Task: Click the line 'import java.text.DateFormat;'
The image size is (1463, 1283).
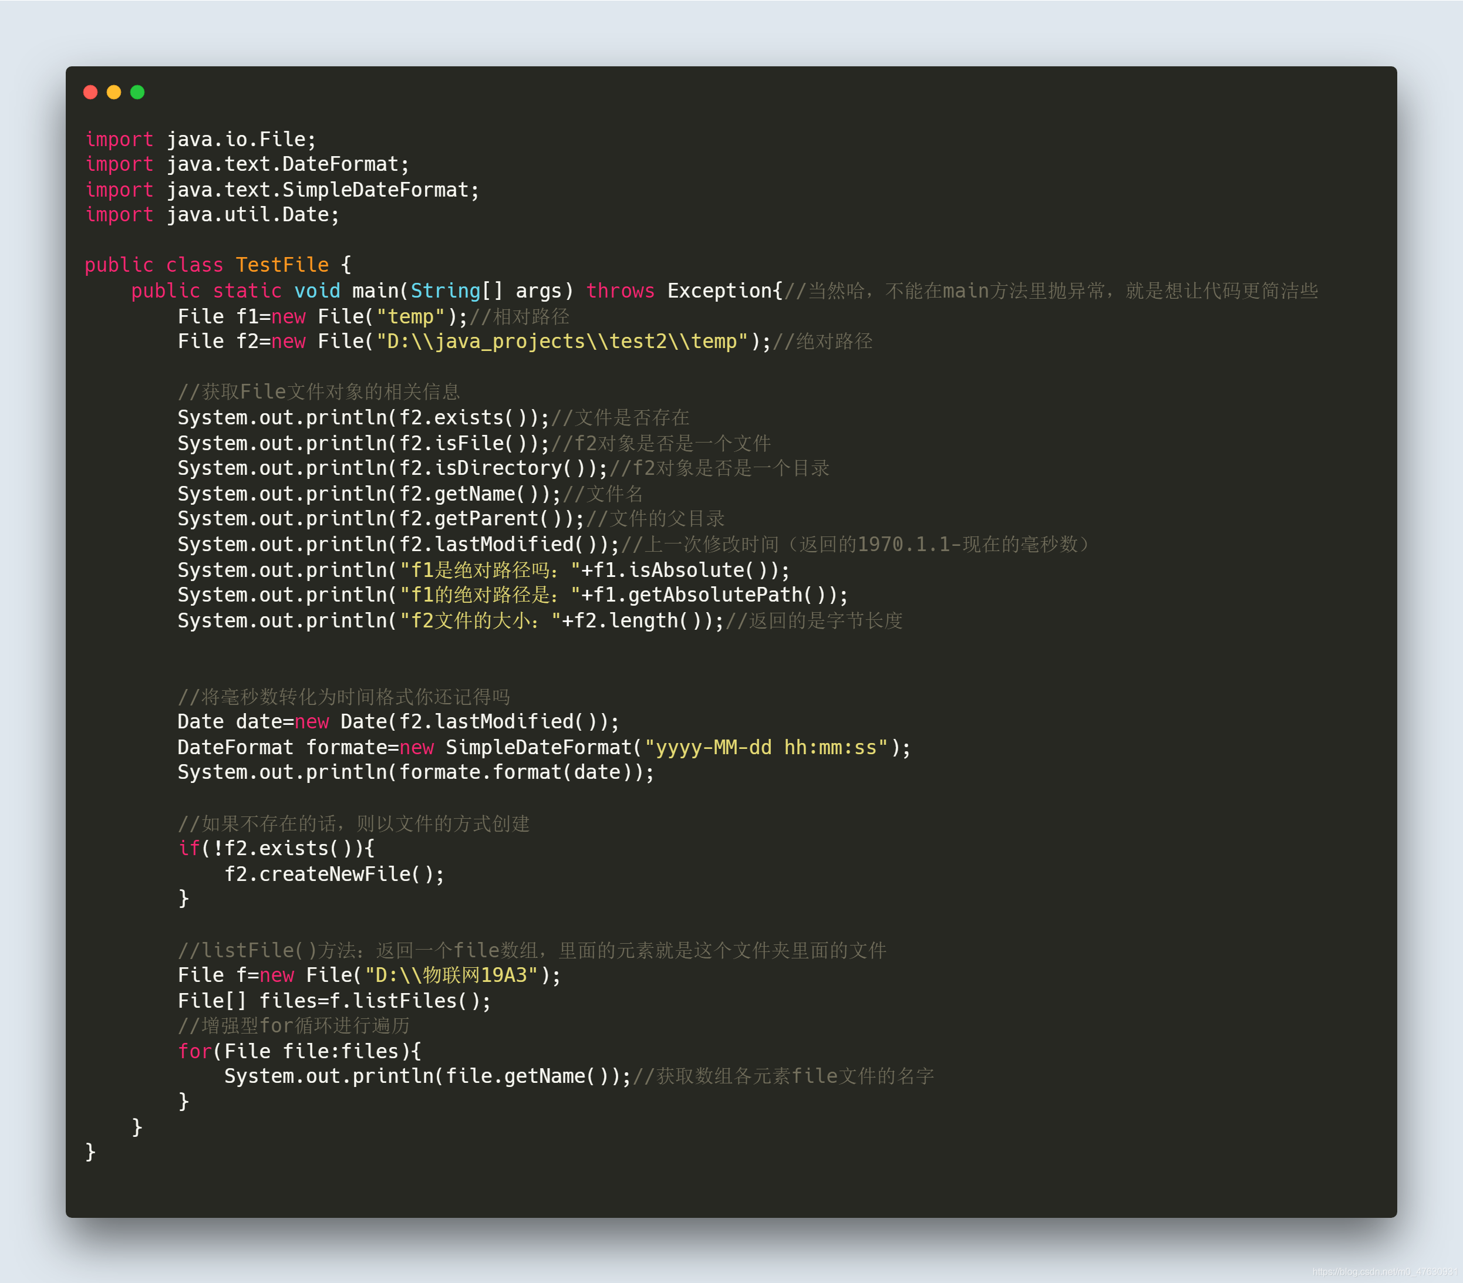Action: click(x=247, y=164)
